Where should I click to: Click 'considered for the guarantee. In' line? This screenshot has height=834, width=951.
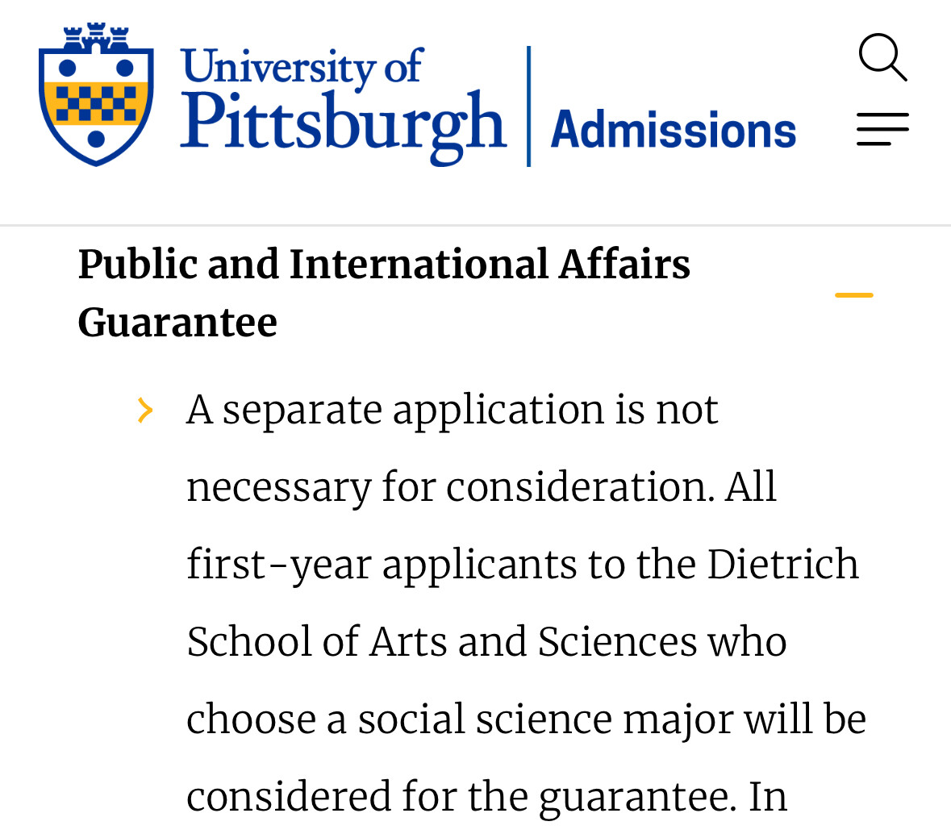tap(486, 798)
